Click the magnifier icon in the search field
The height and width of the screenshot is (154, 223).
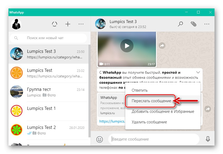[x=16, y=38]
